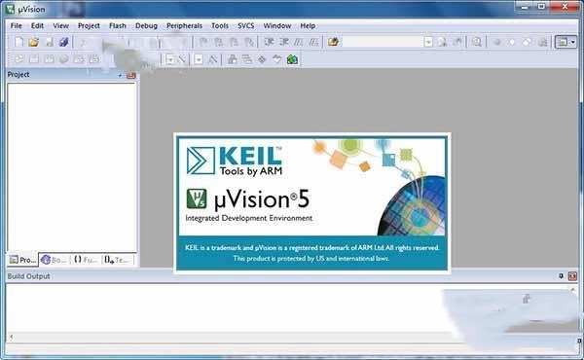584x360 pixels.
Task: Go to the previous bookmark icon
Action: pos(219,42)
